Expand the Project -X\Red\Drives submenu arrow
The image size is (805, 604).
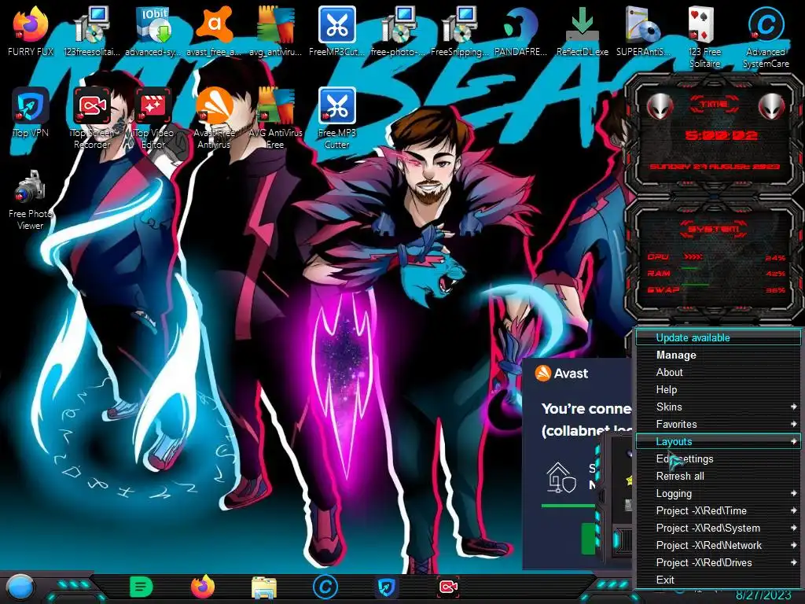coord(794,562)
